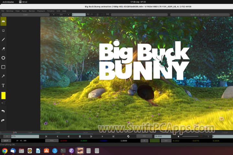Step back one frame
The height and width of the screenshot is (155, 233).
tap(69, 136)
